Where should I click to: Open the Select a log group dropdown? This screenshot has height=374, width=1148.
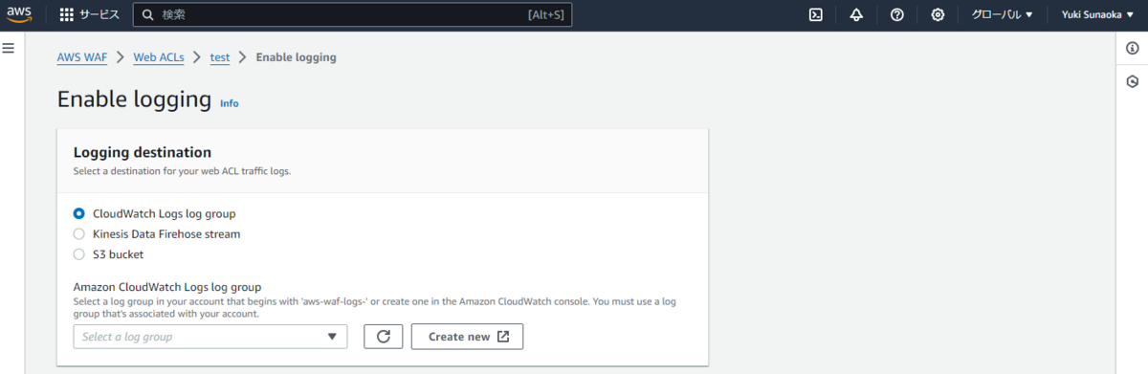(210, 337)
